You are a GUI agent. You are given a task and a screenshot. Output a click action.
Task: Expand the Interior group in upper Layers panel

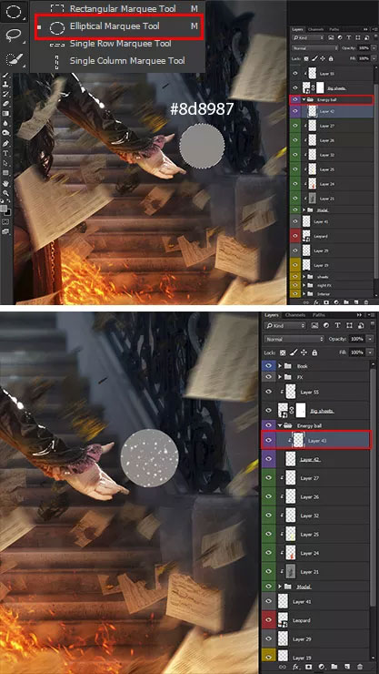[x=304, y=294]
